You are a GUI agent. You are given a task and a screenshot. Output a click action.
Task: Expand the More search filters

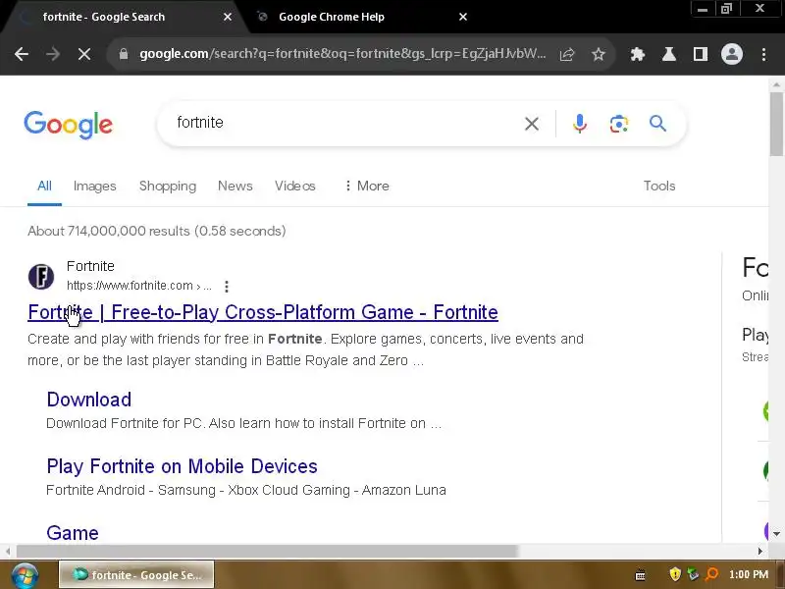pyautogui.click(x=366, y=186)
